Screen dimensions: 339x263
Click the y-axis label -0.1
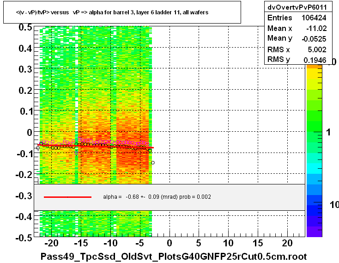pyautogui.click(x=24, y=154)
